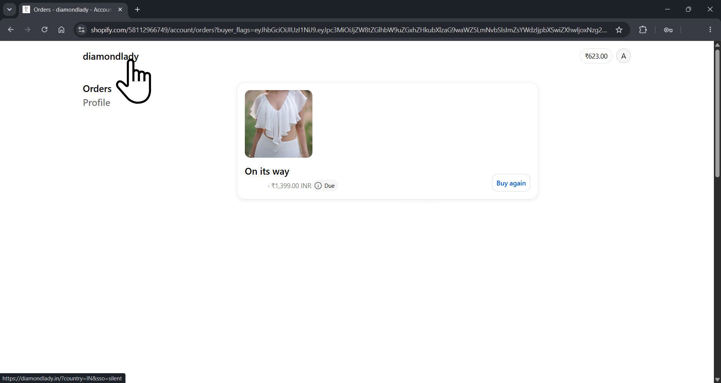
Task: Go back to the previous page
Action: tap(11, 30)
